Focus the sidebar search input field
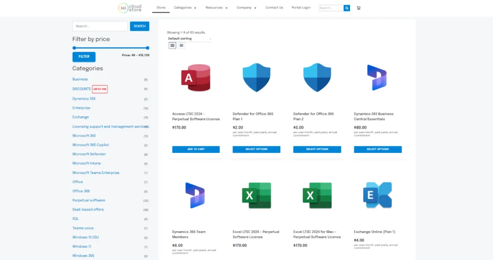 [x=100, y=26]
